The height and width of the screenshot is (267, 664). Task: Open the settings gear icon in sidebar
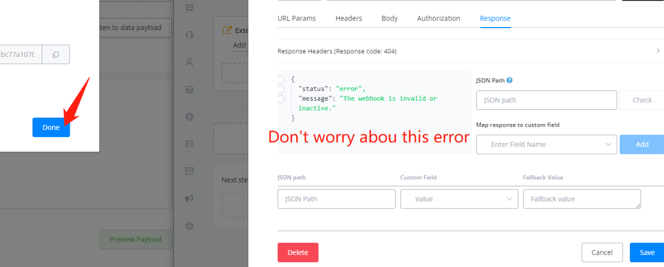189,226
